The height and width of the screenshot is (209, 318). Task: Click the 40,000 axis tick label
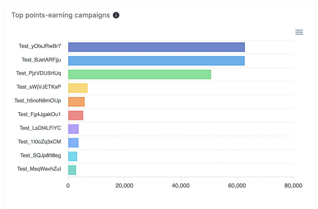[x=181, y=185]
